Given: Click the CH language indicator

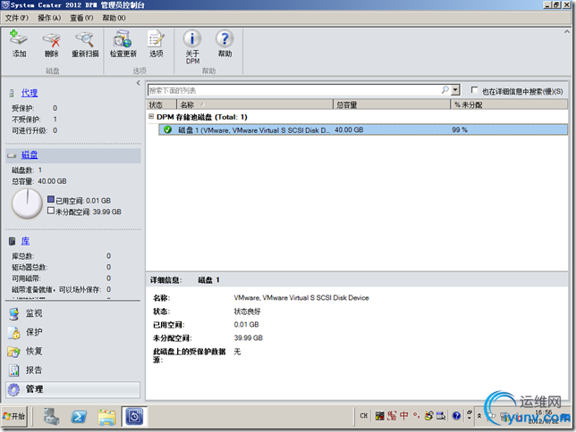Looking at the screenshot, I should [364, 416].
